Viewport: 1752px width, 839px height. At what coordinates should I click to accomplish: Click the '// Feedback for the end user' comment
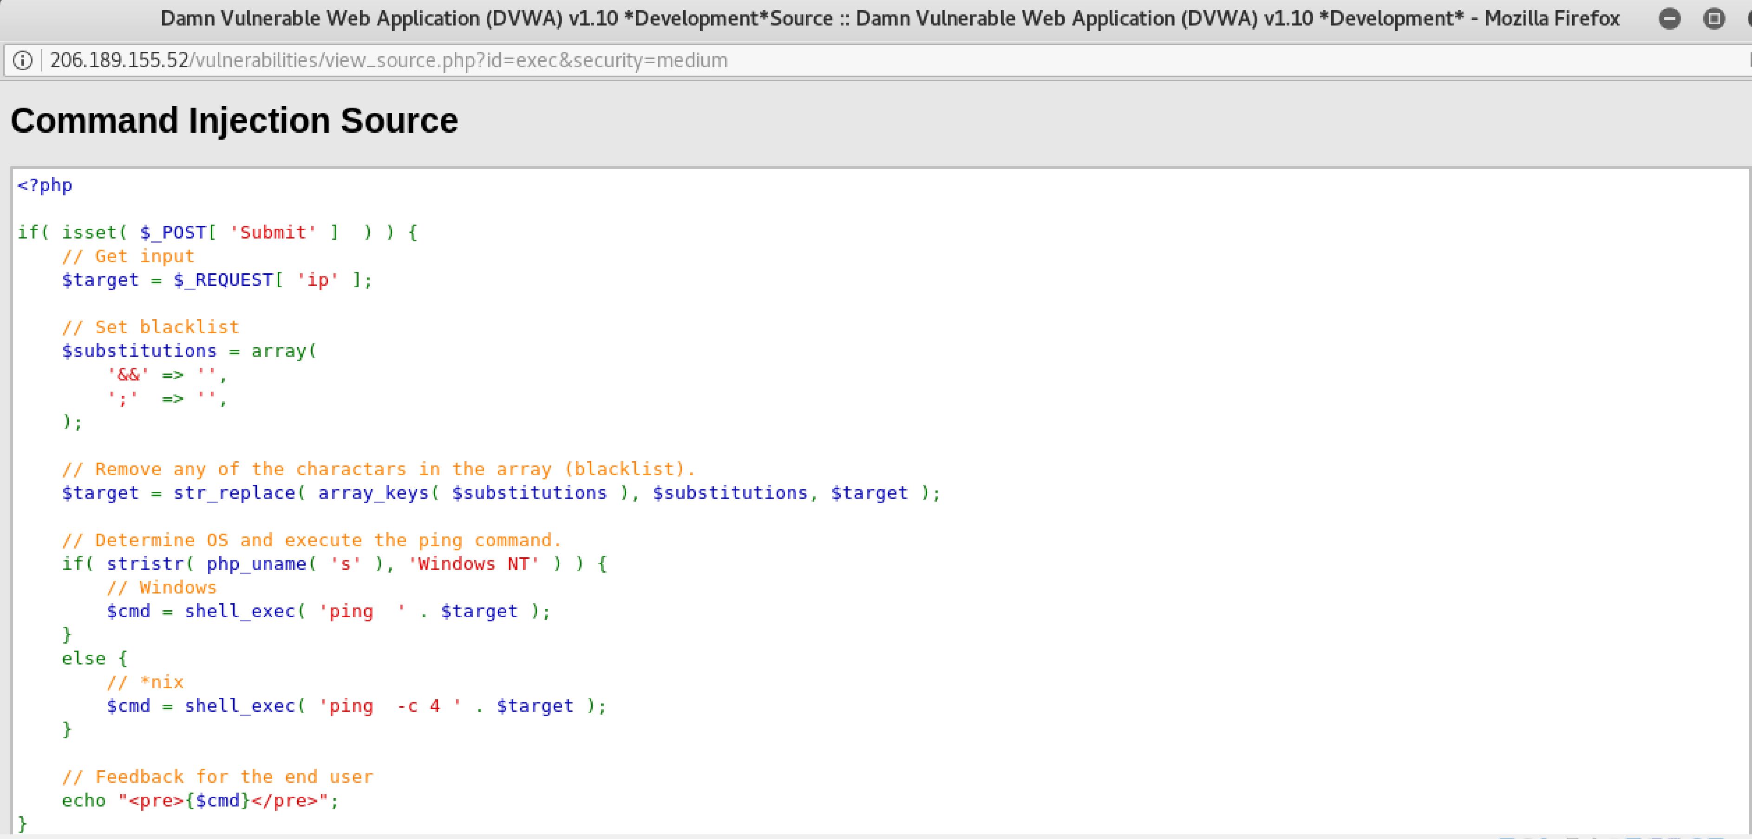218,776
